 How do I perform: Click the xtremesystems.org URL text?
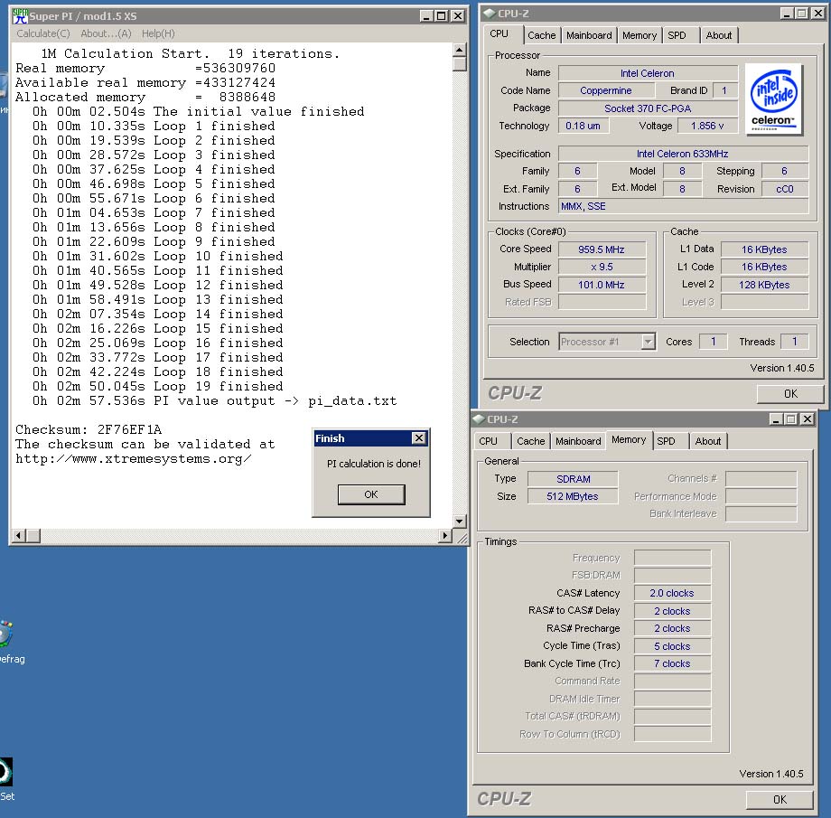134,459
